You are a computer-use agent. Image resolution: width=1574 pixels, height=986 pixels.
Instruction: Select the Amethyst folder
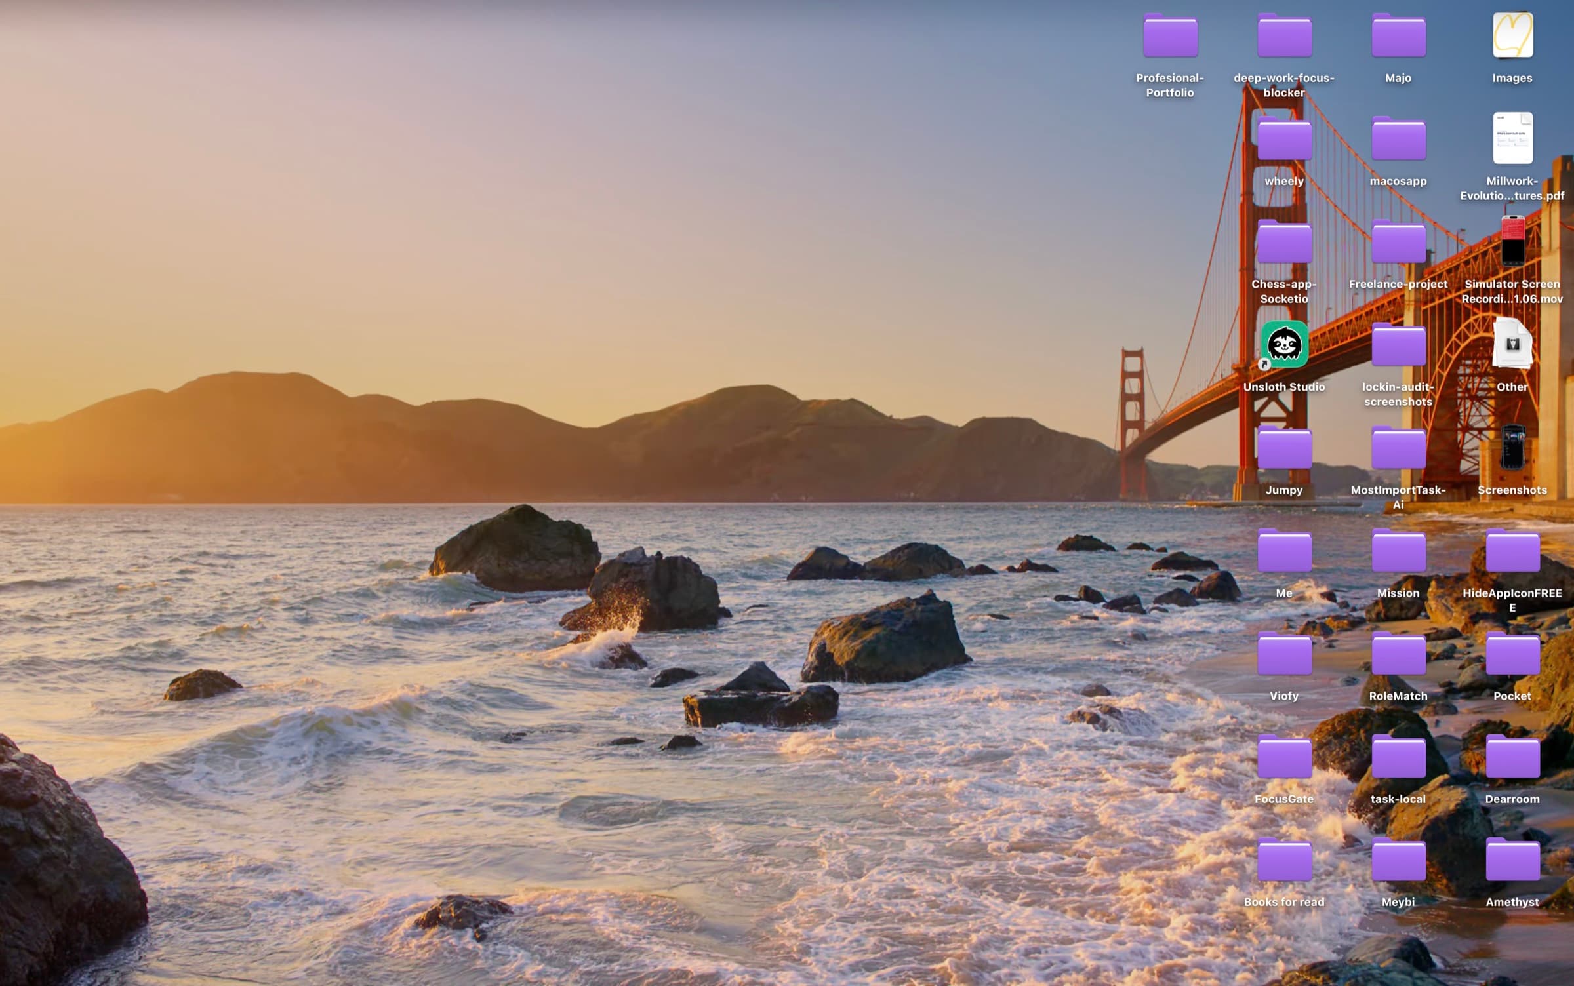[x=1512, y=859]
